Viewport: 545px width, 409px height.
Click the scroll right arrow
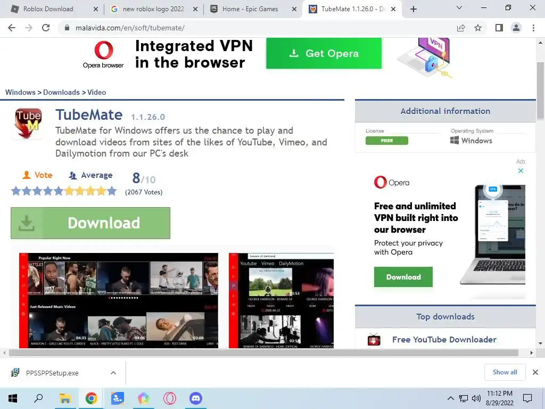tap(532, 353)
